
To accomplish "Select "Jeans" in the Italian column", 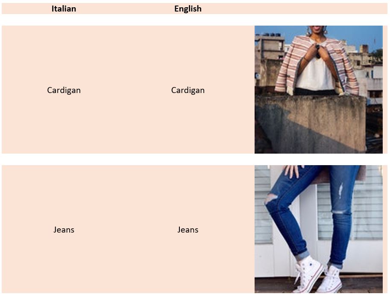I will point(64,230).
